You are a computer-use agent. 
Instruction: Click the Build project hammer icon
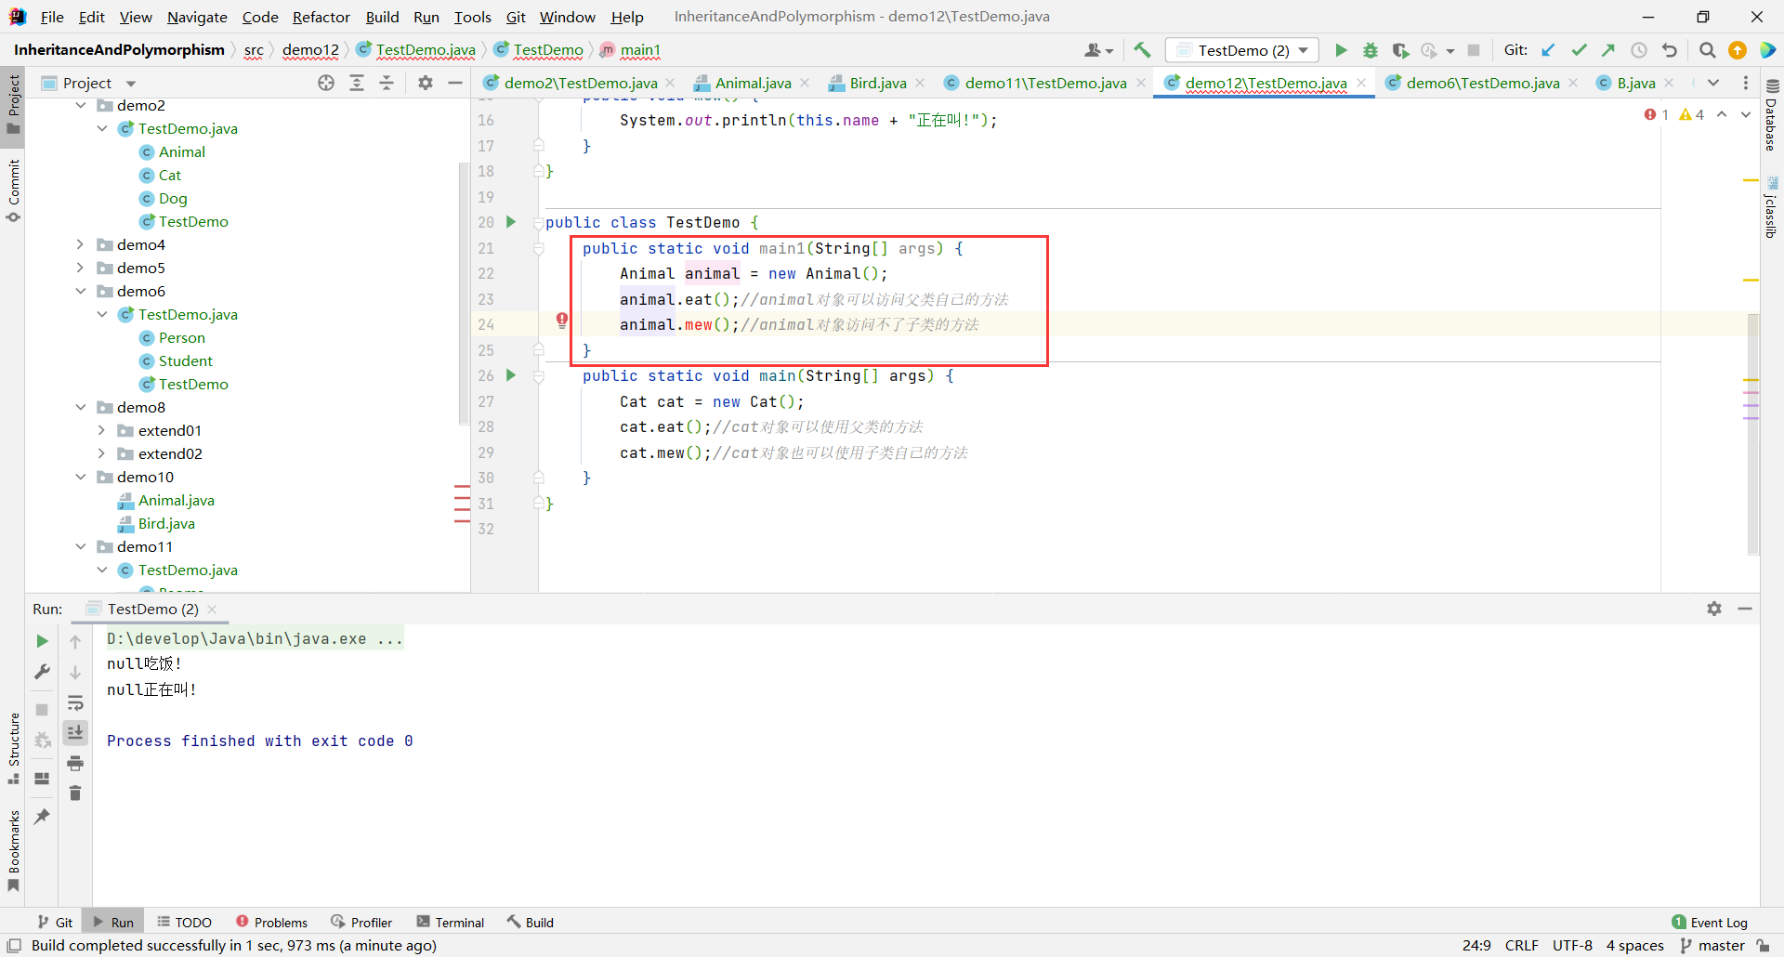click(x=1142, y=50)
